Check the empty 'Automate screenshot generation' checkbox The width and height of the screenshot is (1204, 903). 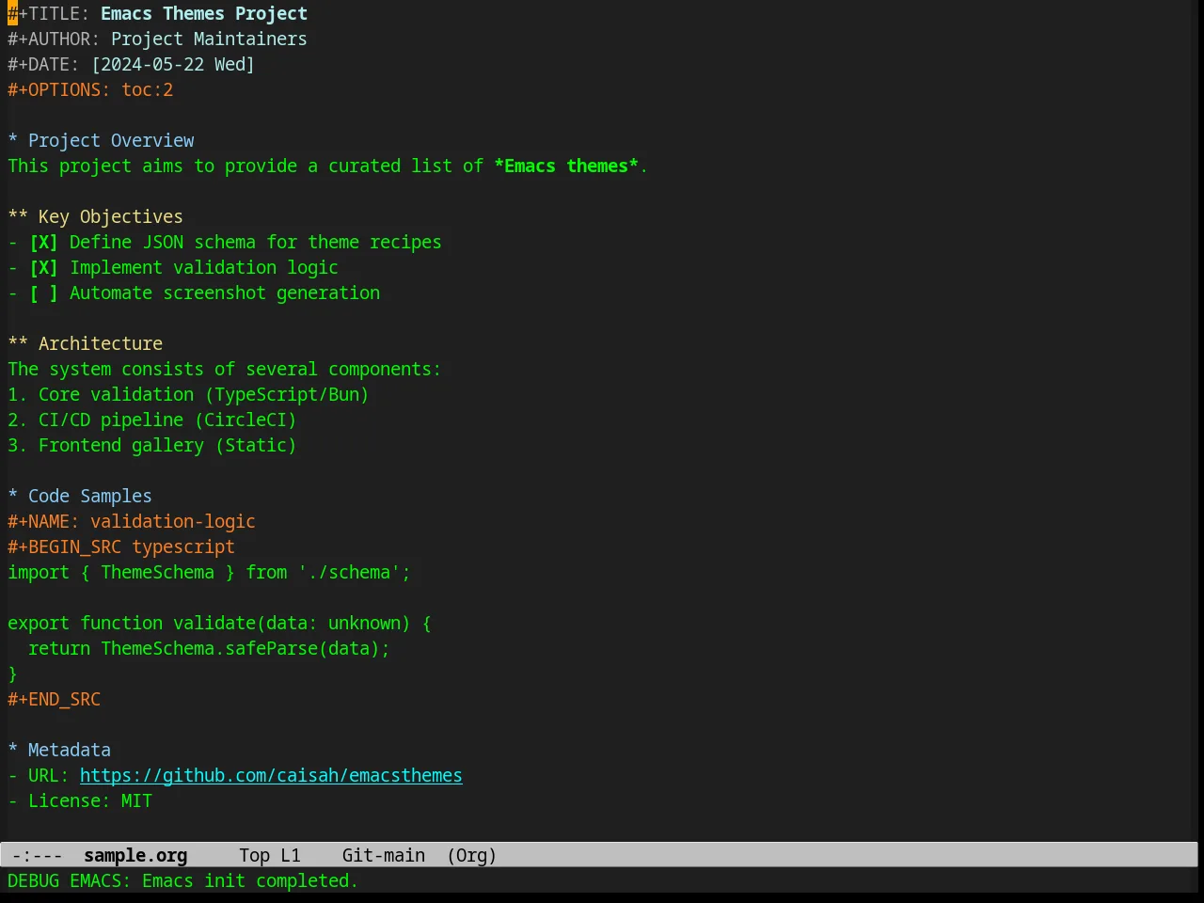[x=43, y=293]
